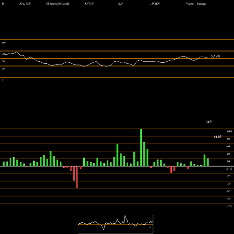234x234 pixels.
Task: Click the RSI axis label 30
Action: tap(3, 69)
